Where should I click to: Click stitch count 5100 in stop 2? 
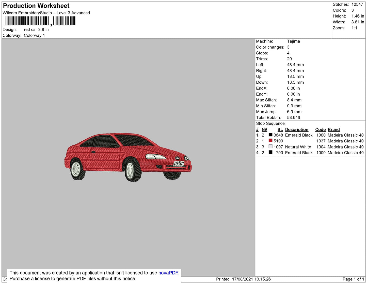point(278,141)
